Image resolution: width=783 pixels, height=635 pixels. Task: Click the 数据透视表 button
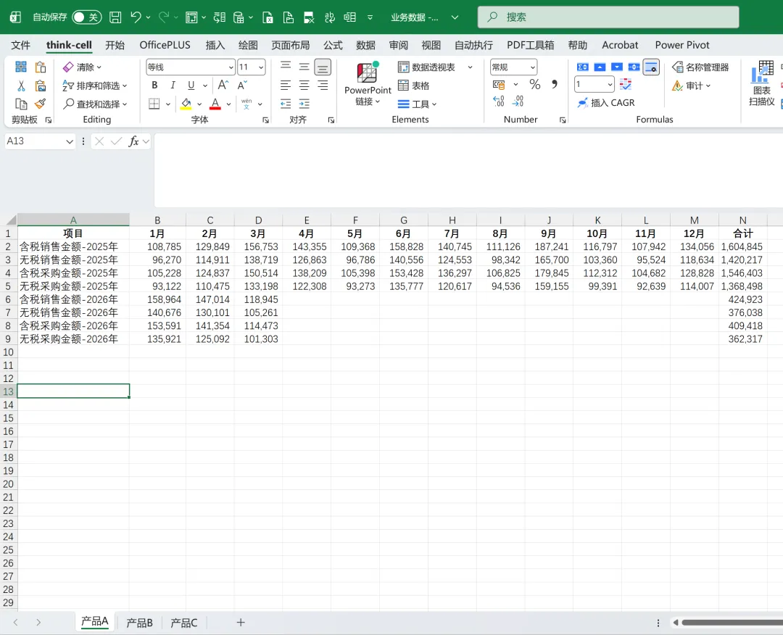(x=427, y=67)
